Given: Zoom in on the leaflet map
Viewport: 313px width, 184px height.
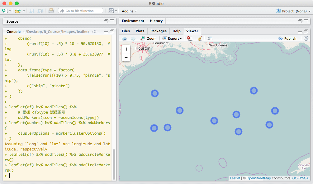Looking at the screenshot, I should 126,49.
